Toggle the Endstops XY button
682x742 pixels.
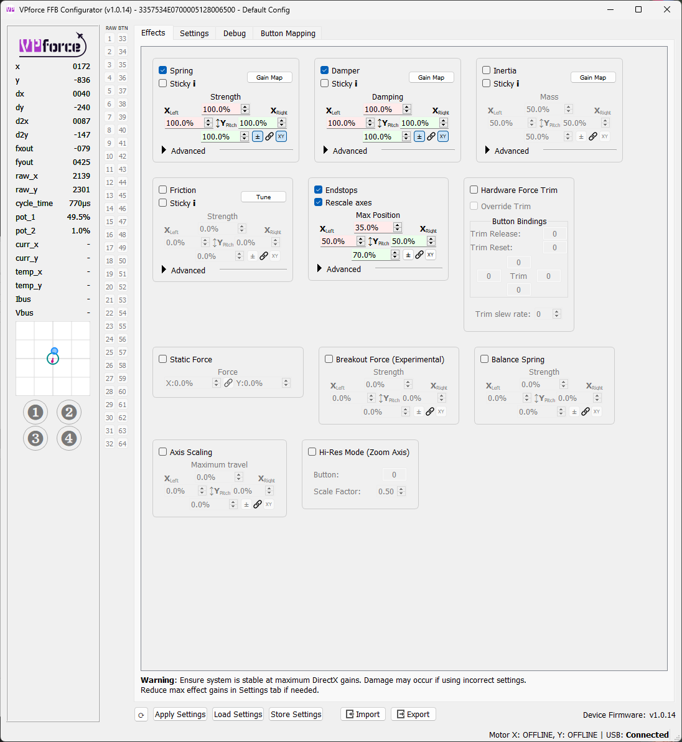[x=431, y=255]
